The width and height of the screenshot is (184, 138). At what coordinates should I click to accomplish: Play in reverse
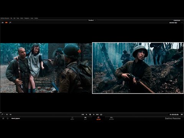[x=86, y=115]
